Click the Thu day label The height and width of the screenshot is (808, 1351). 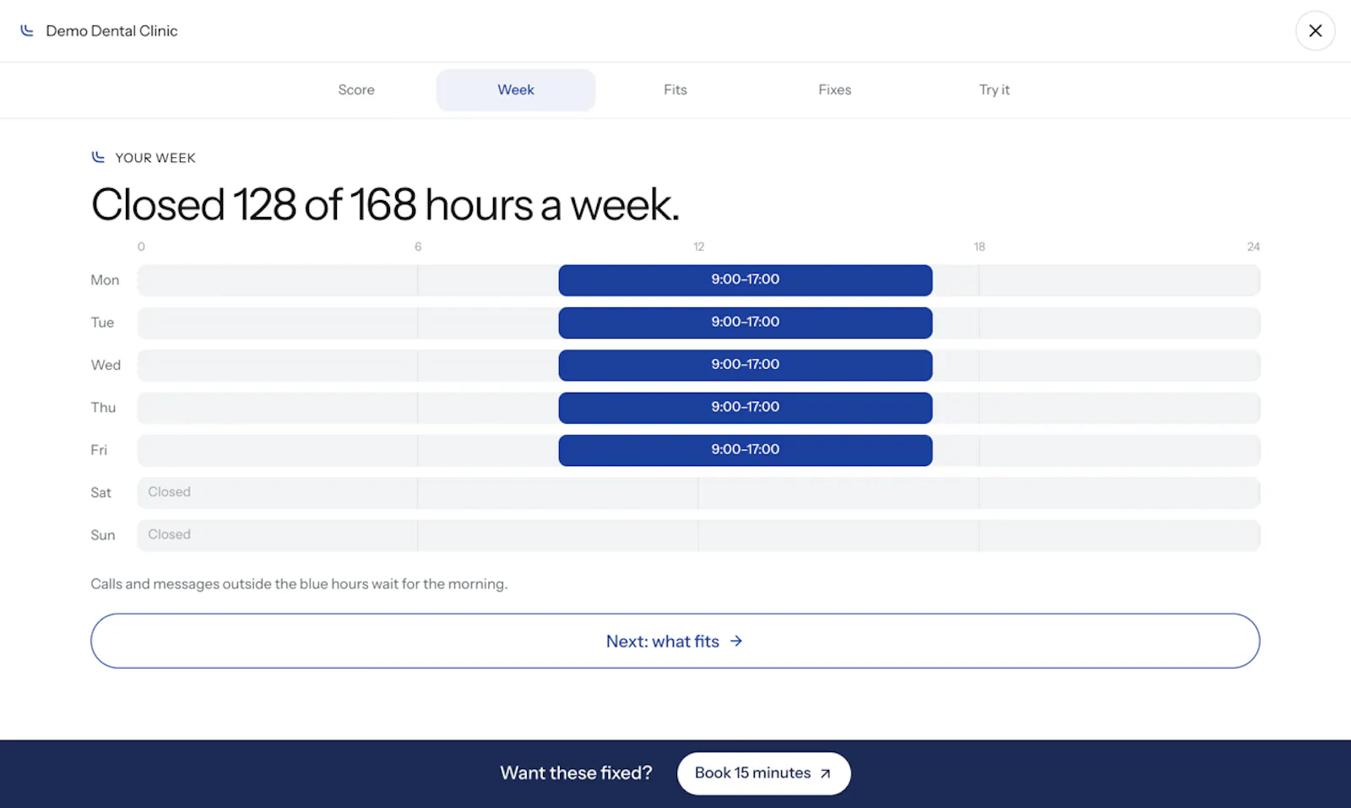click(x=103, y=408)
